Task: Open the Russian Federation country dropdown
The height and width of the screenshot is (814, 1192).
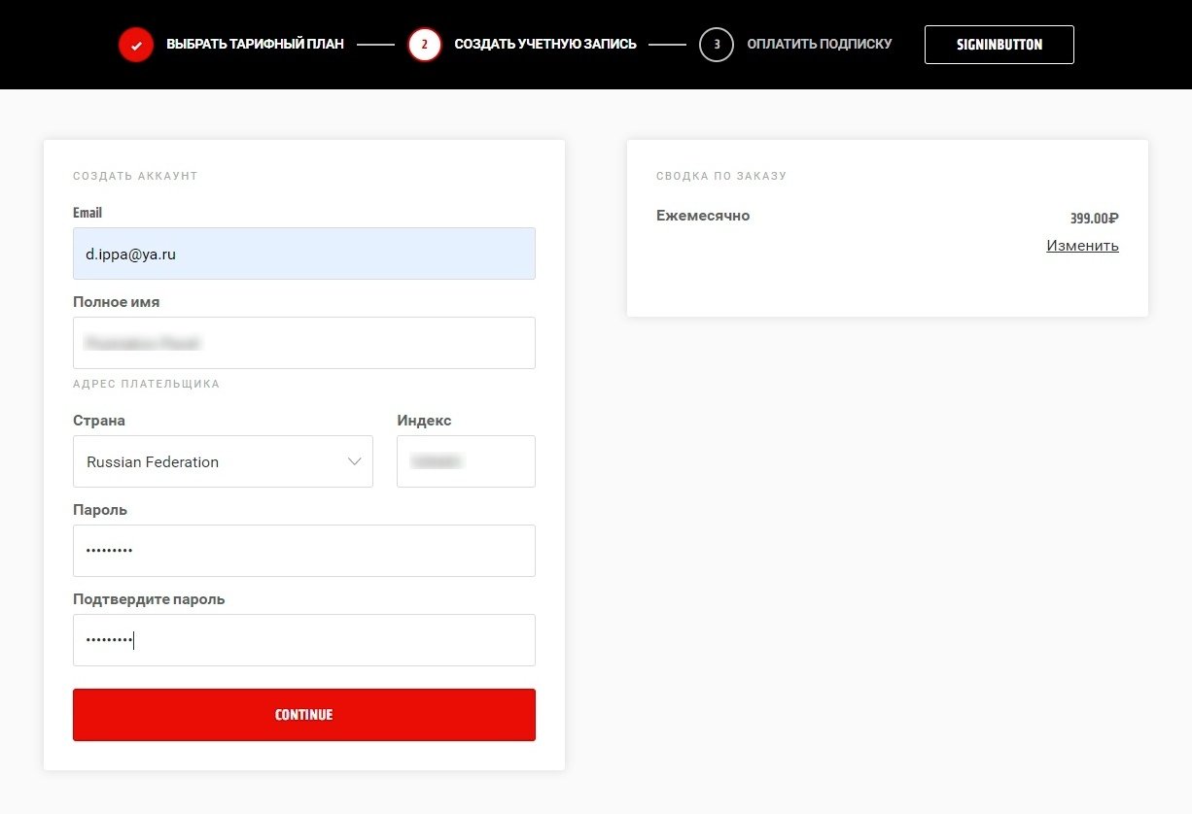Action: pyautogui.click(x=223, y=461)
